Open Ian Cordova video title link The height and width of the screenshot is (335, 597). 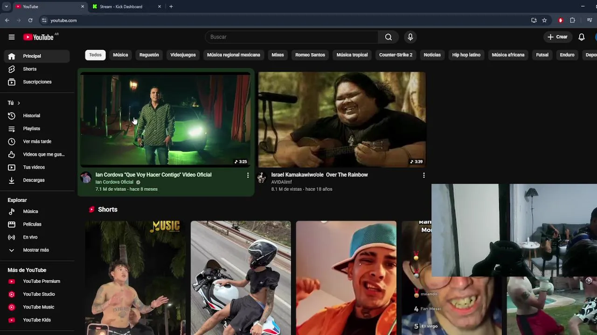153,175
